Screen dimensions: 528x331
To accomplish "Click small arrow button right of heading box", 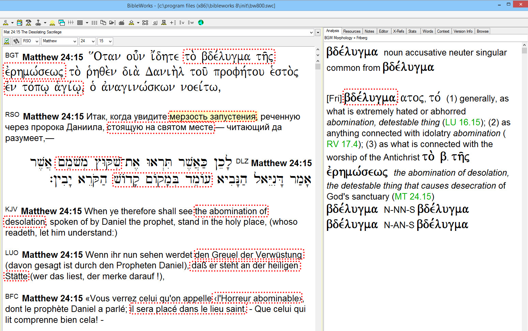I will click(x=318, y=32).
